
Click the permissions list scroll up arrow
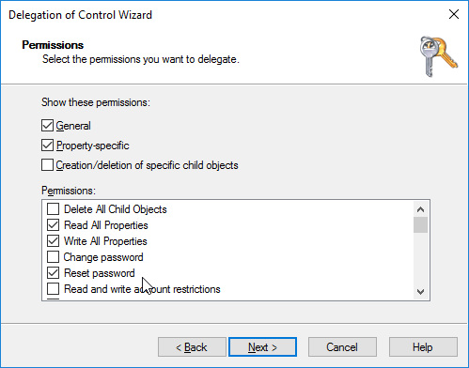(x=420, y=209)
